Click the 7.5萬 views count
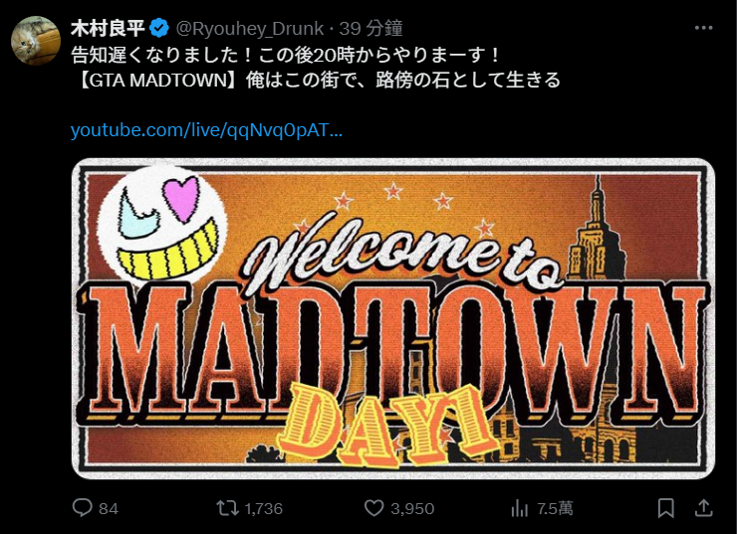The image size is (737, 534). [x=555, y=509]
